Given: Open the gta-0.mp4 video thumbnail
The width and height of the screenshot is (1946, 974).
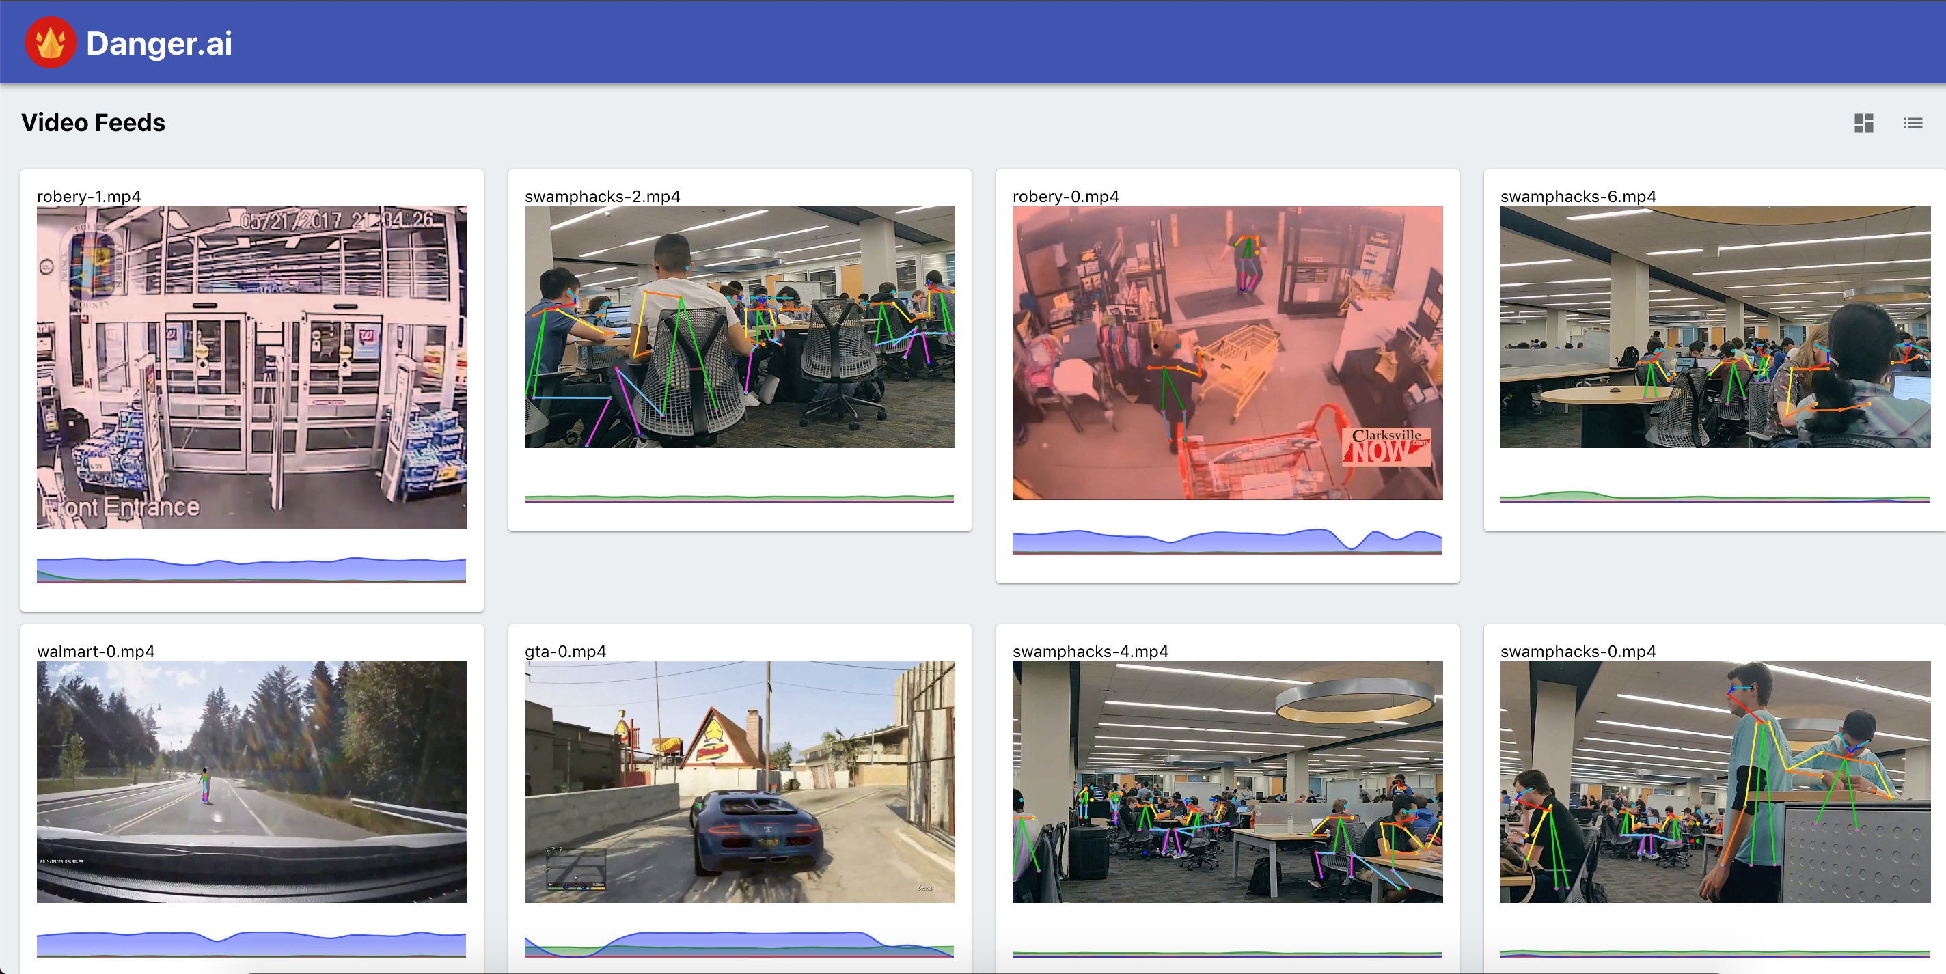Looking at the screenshot, I should tap(739, 781).
